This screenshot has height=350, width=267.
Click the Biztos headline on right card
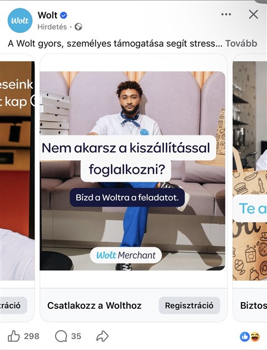[x=254, y=305]
